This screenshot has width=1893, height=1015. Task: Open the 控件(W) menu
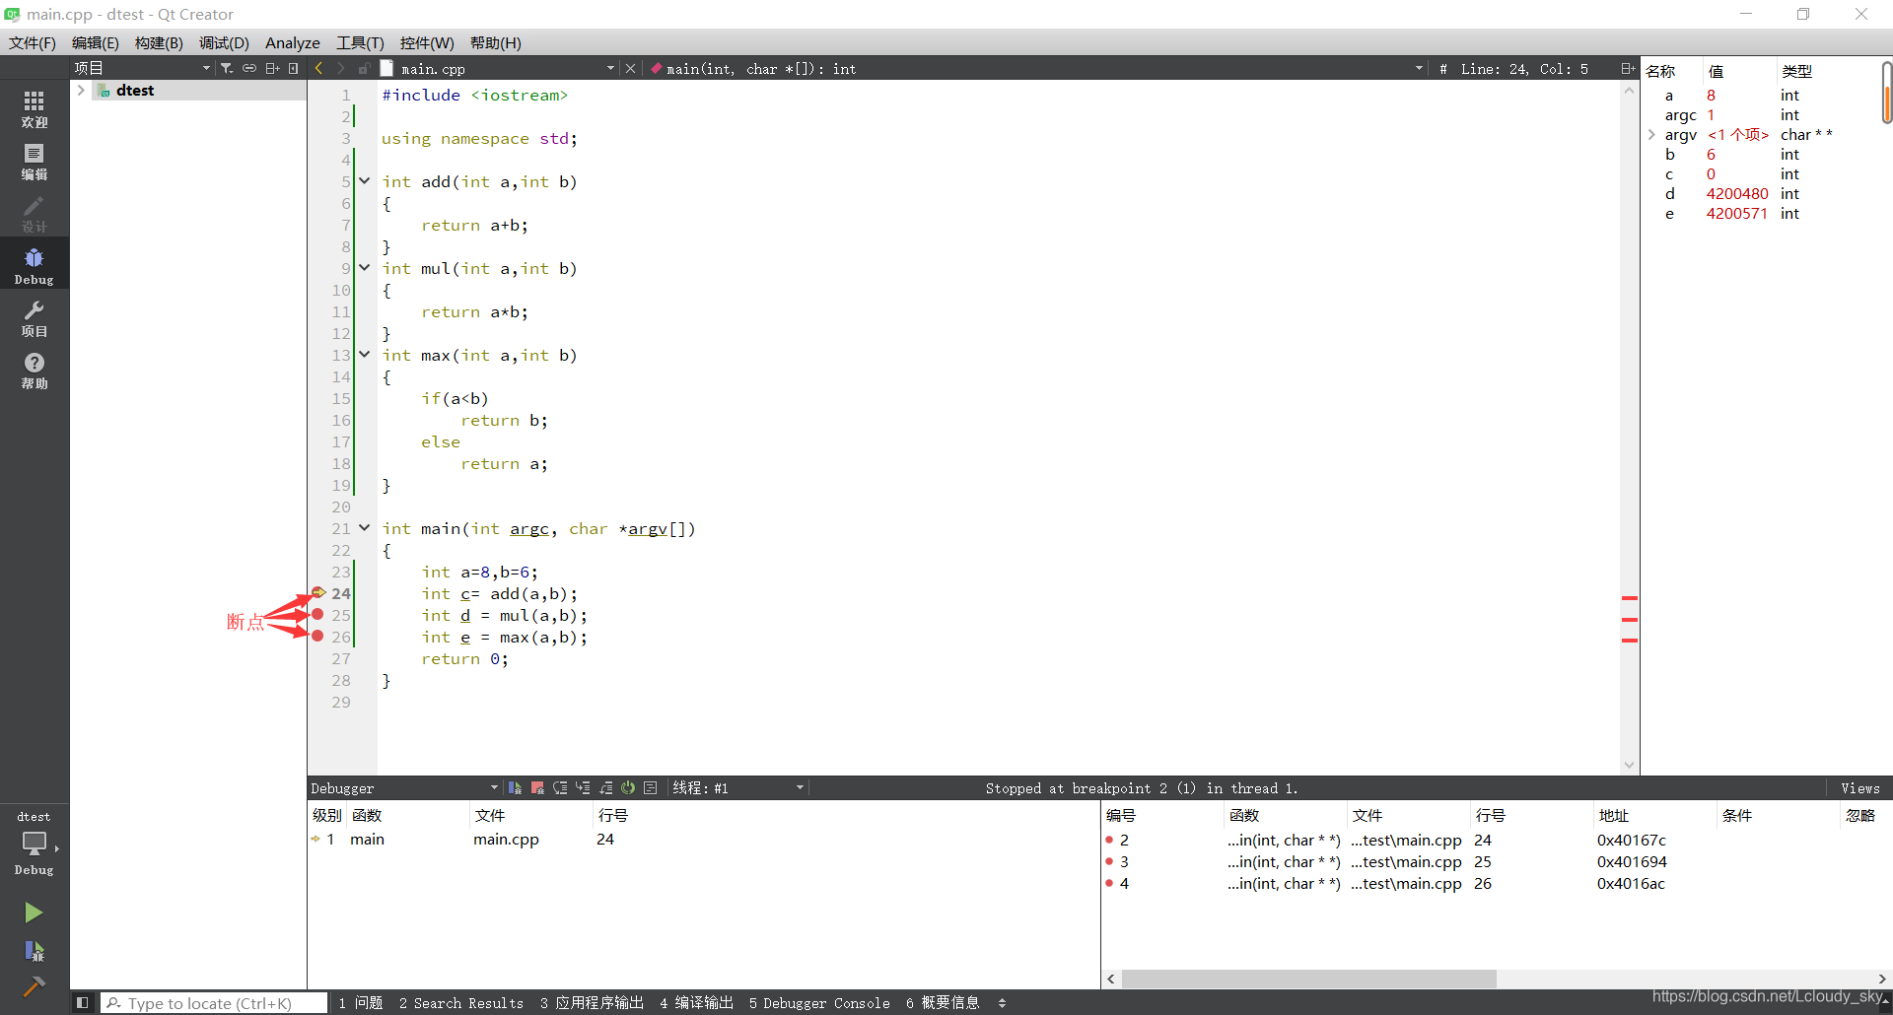[427, 42]
